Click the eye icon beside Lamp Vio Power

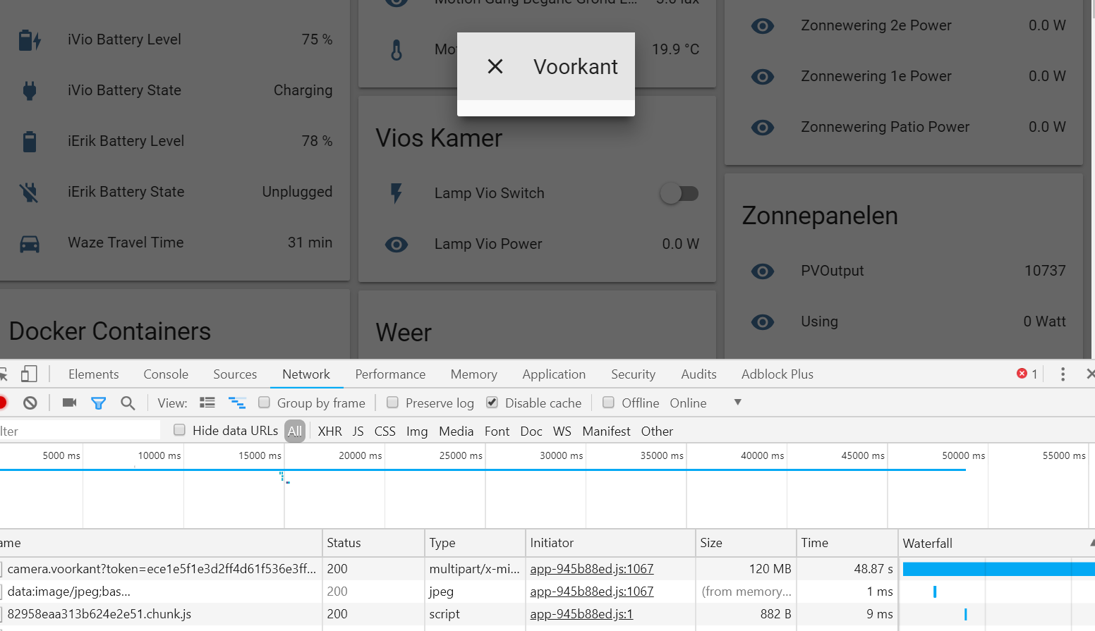[x=397, y=245]
